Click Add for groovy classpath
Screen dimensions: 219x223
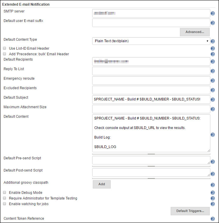tap(101, 184)
